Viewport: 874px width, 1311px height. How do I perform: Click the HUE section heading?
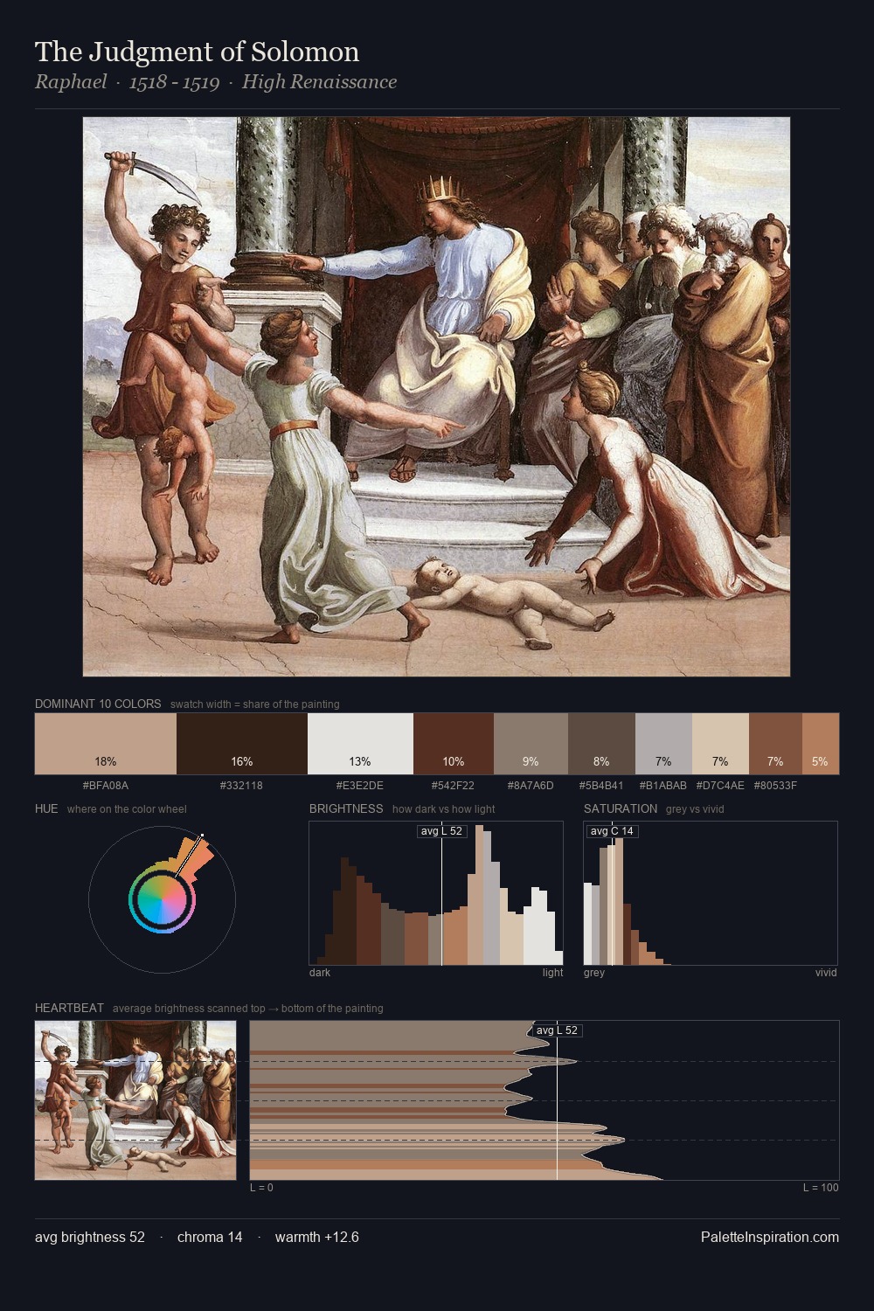point(46,808)
